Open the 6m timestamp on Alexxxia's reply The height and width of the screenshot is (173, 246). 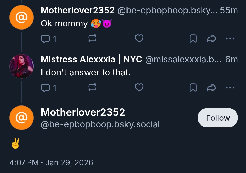tap(231, 60)
